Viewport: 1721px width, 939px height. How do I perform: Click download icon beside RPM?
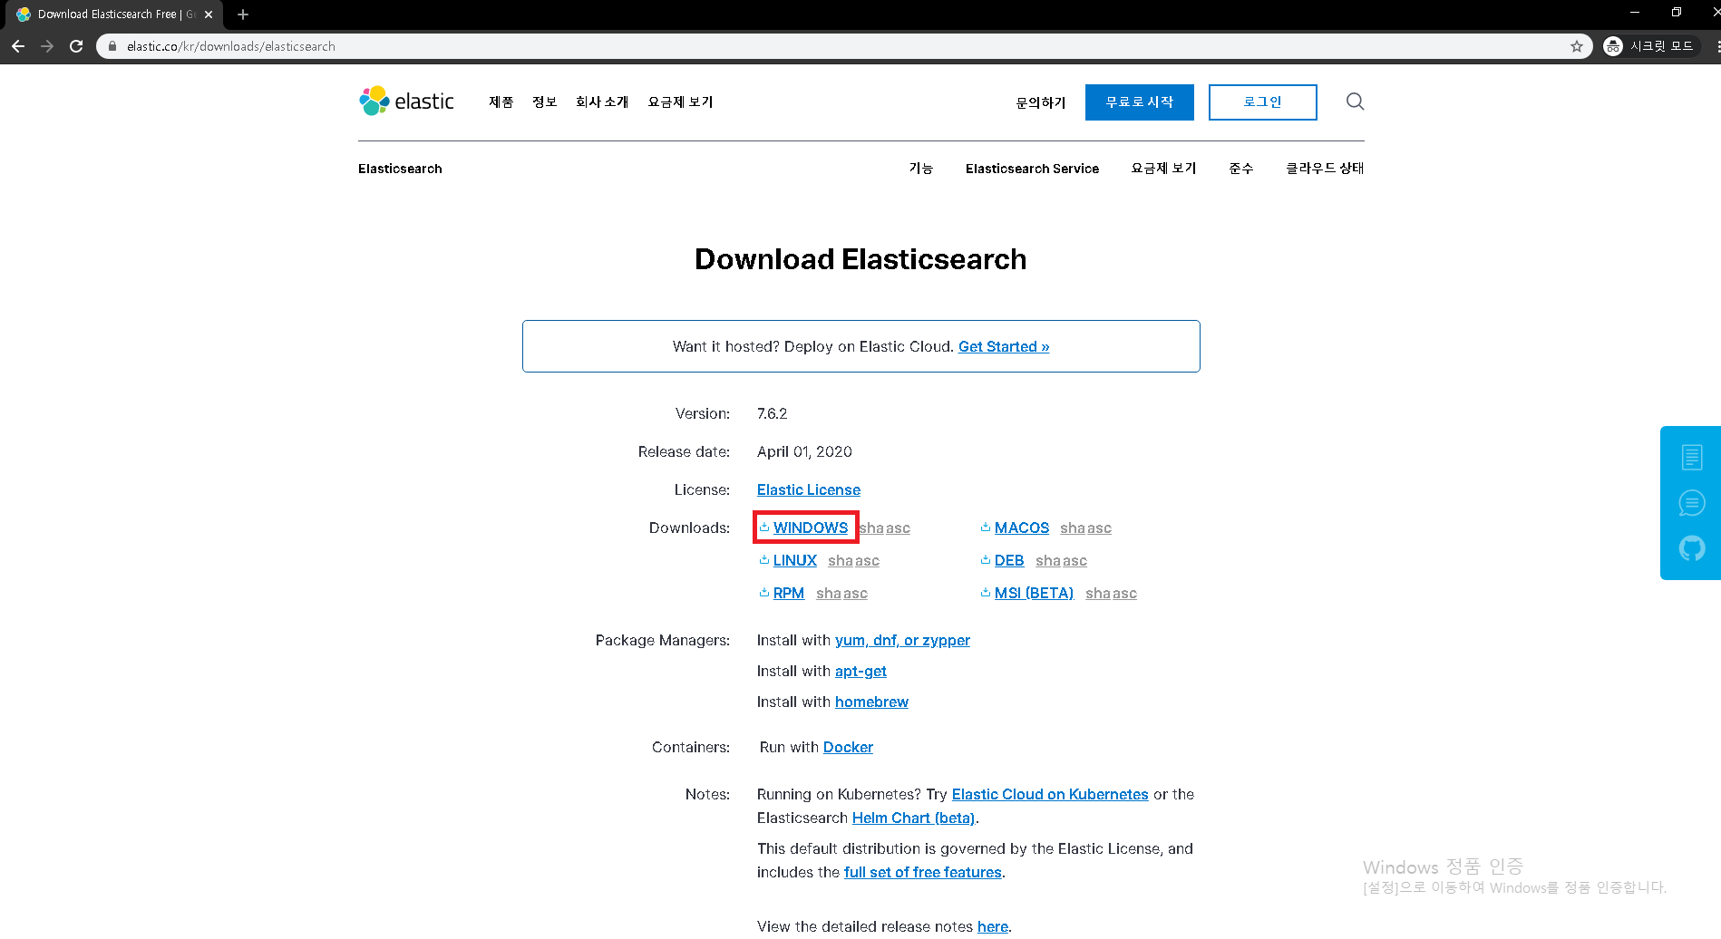764,592
